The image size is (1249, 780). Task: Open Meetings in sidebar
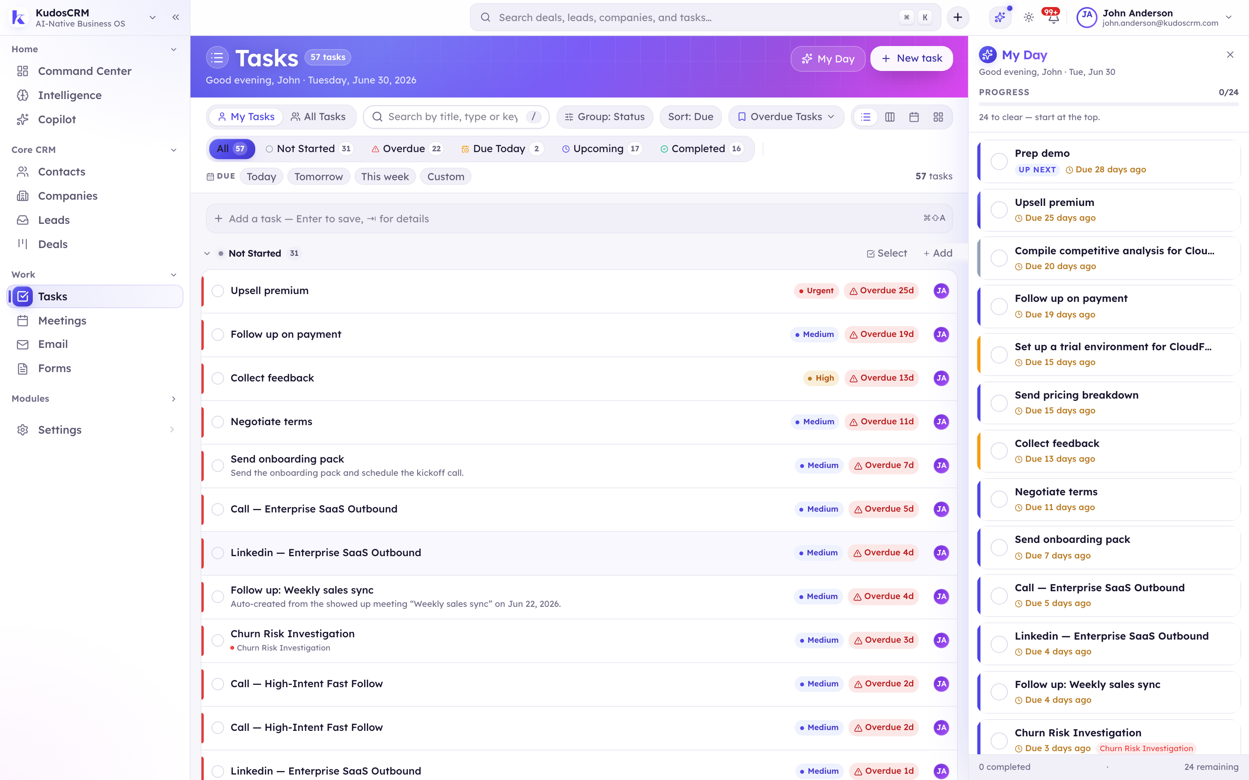[x=95, y=321]
